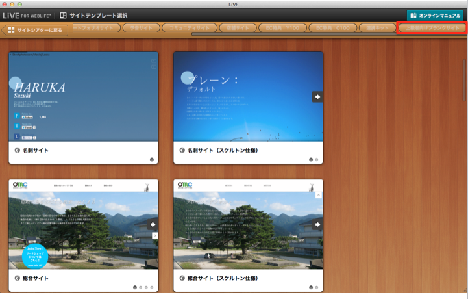Click the yellow minimize window button
This screenshot has width=468, height=299.
point(12,5)
